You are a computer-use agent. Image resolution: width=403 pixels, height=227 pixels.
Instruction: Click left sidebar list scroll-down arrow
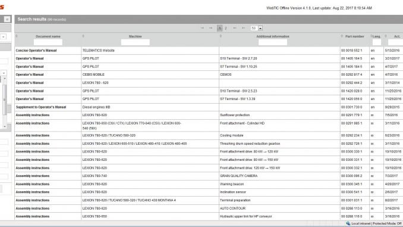(x=5, y=126)
